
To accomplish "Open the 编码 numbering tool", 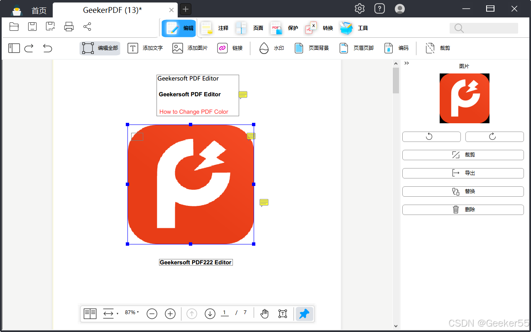I will [x=396, y=48].
